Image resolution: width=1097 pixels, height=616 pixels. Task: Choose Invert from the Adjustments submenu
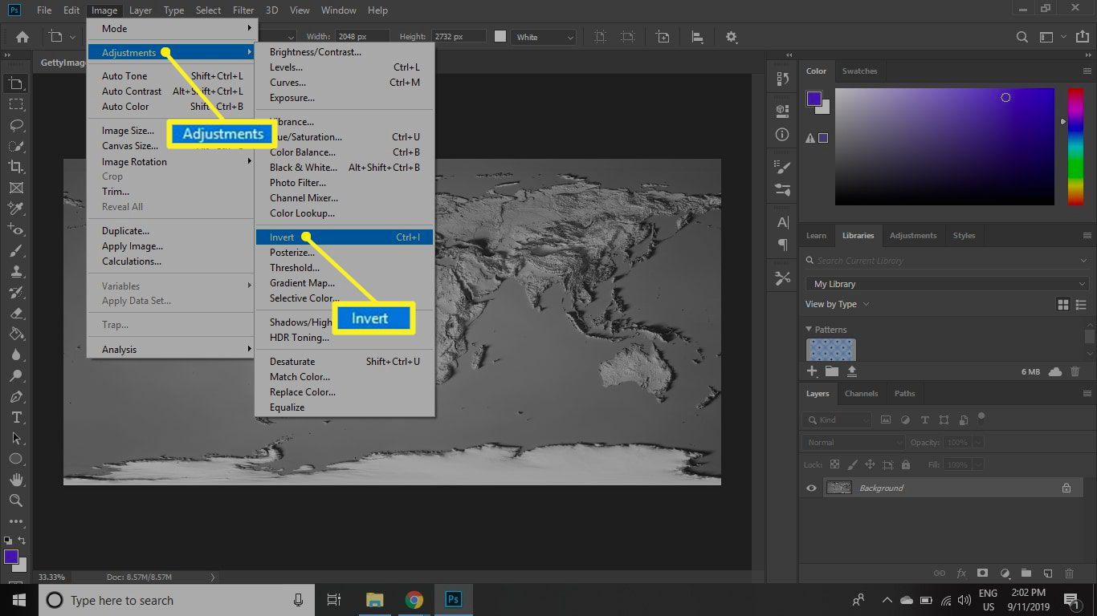tap(345, 237)
